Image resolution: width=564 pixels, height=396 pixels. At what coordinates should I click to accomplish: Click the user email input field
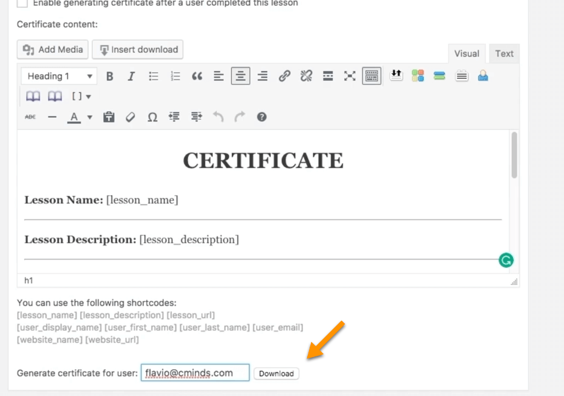pyautogui.click(x=195, y=373)
